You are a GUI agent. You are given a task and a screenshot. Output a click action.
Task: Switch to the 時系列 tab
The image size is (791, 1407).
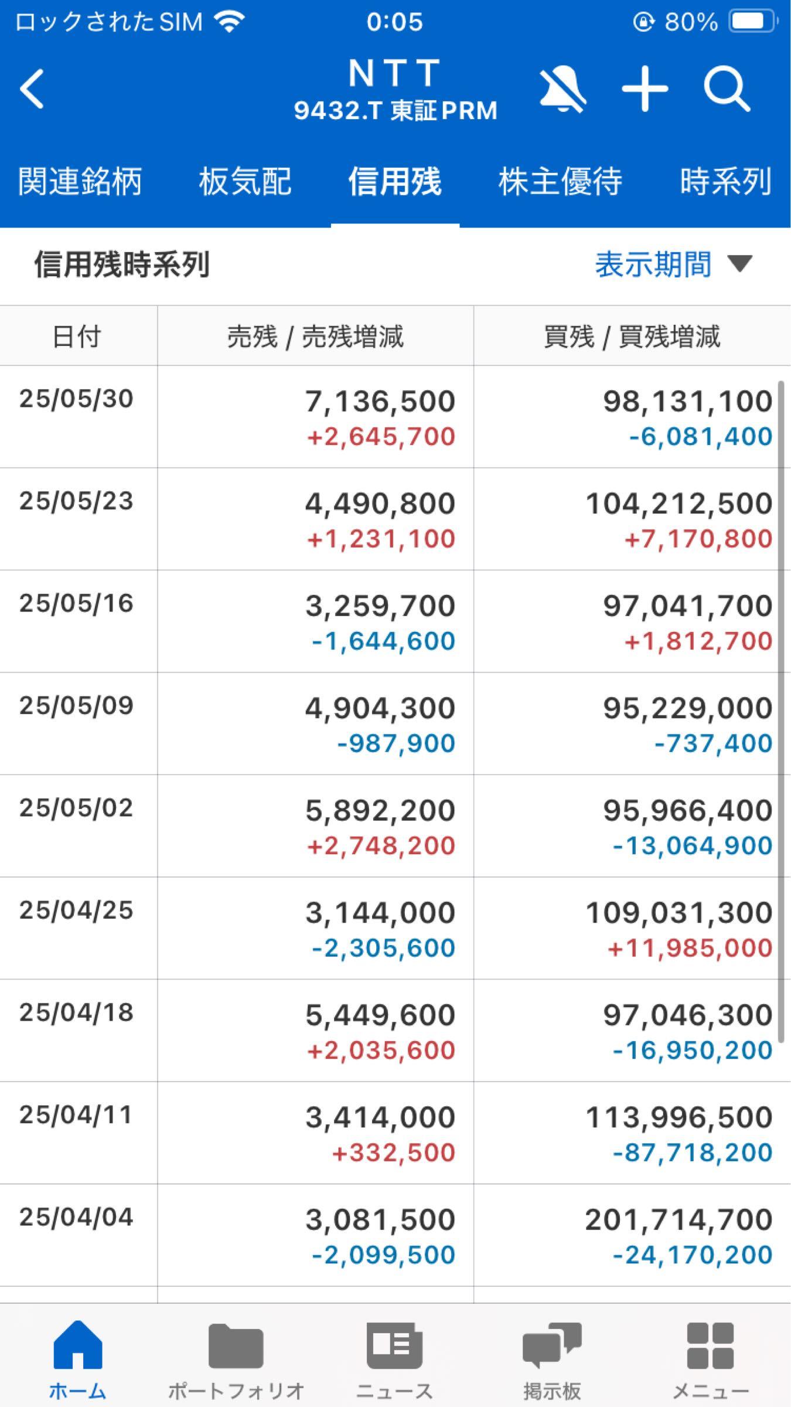(725, 181)
